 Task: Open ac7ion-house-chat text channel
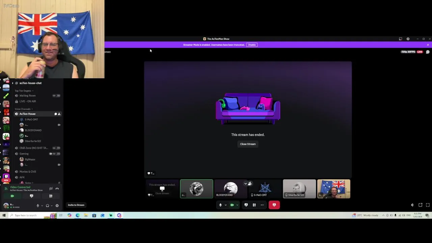pos(30,83)
